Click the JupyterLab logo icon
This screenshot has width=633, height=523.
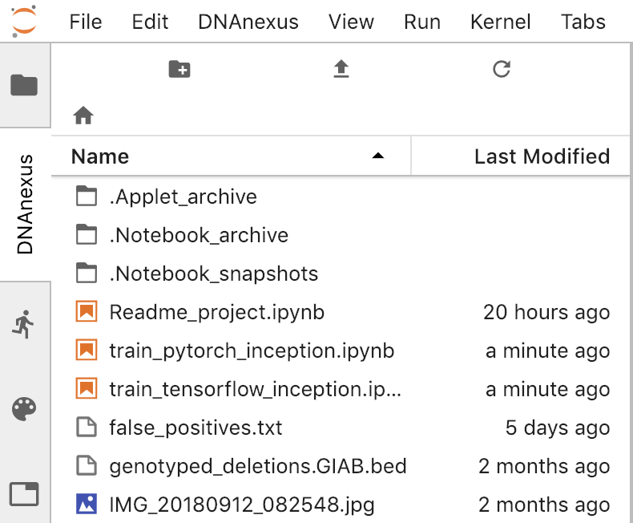pos(25,21)
